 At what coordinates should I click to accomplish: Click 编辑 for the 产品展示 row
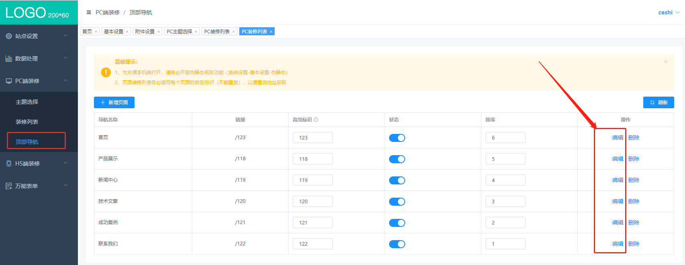[x=618, y=159]
